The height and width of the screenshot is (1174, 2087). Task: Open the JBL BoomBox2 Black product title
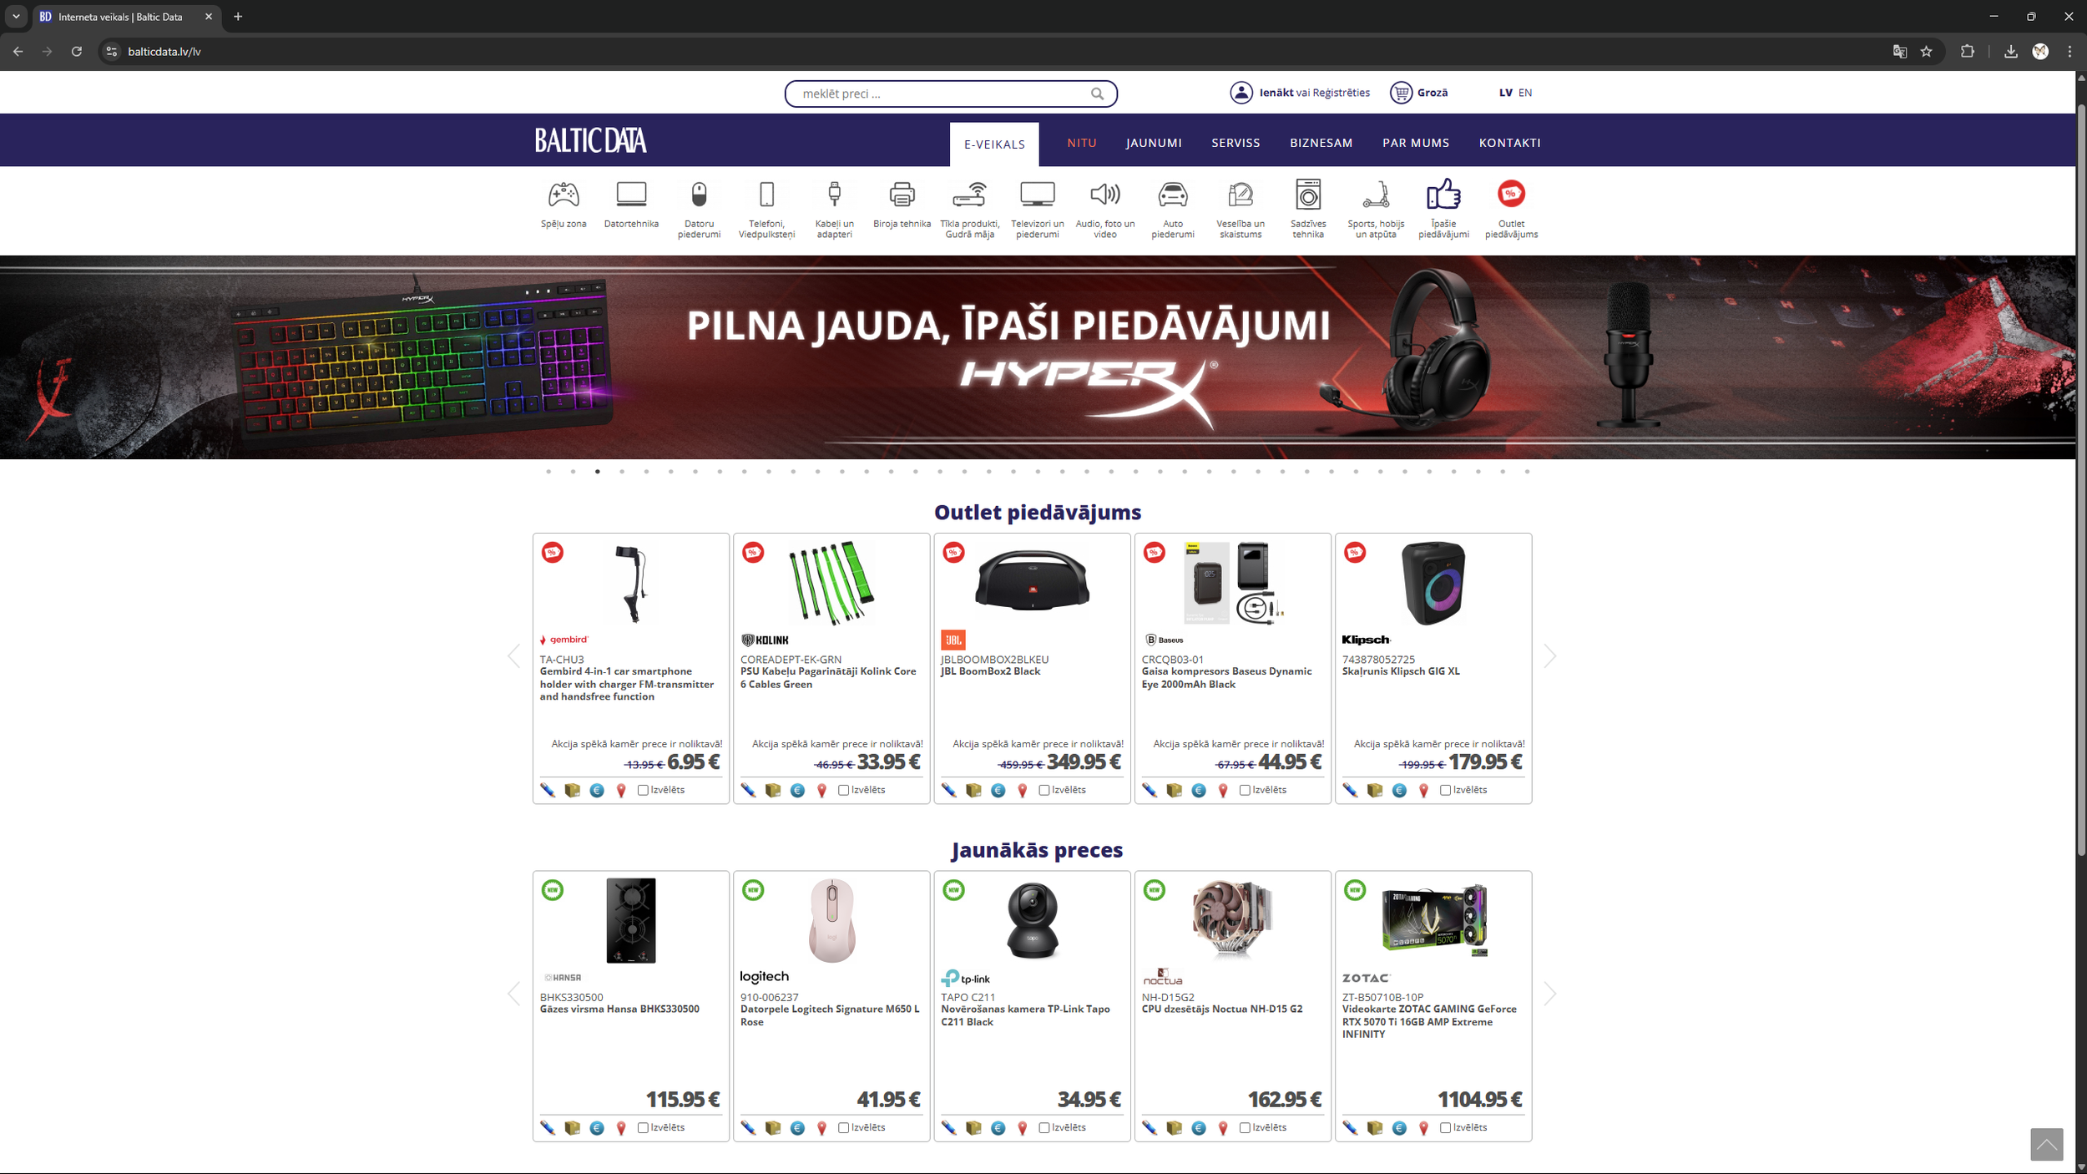991,671
